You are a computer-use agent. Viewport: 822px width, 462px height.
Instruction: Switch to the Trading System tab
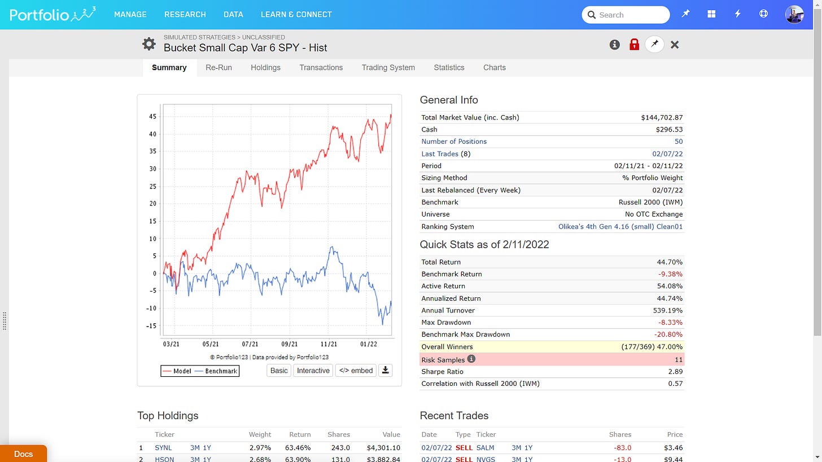[x=388, y=68]
